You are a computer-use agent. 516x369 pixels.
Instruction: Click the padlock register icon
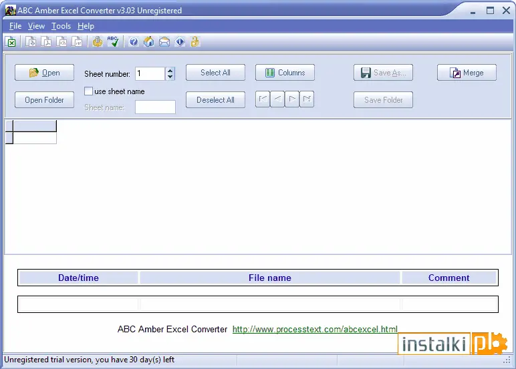pyautogui.click(x=195, y=42)
